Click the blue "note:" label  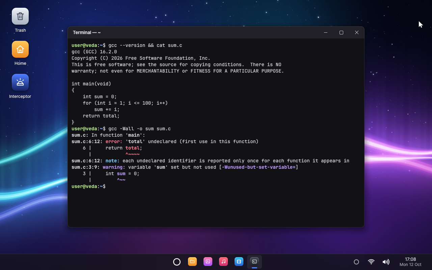click(112, 161)
